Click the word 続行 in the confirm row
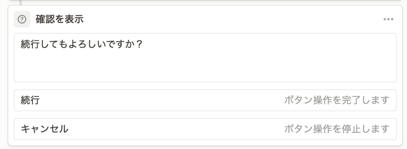The width and height of the screenshot is (407, 149). tap(30, 100)
